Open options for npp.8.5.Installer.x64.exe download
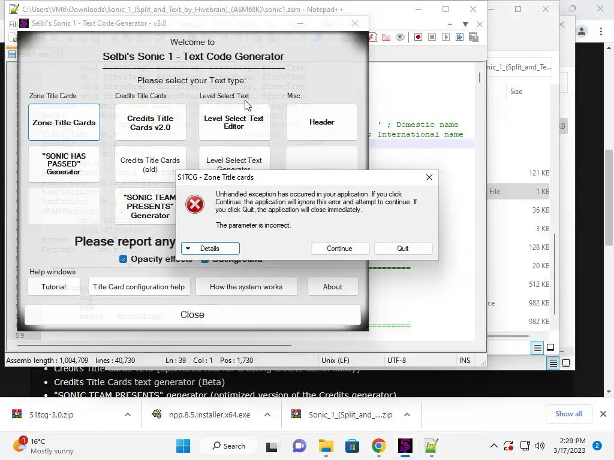This screenshot has width=614, height=460. [267, 414]
